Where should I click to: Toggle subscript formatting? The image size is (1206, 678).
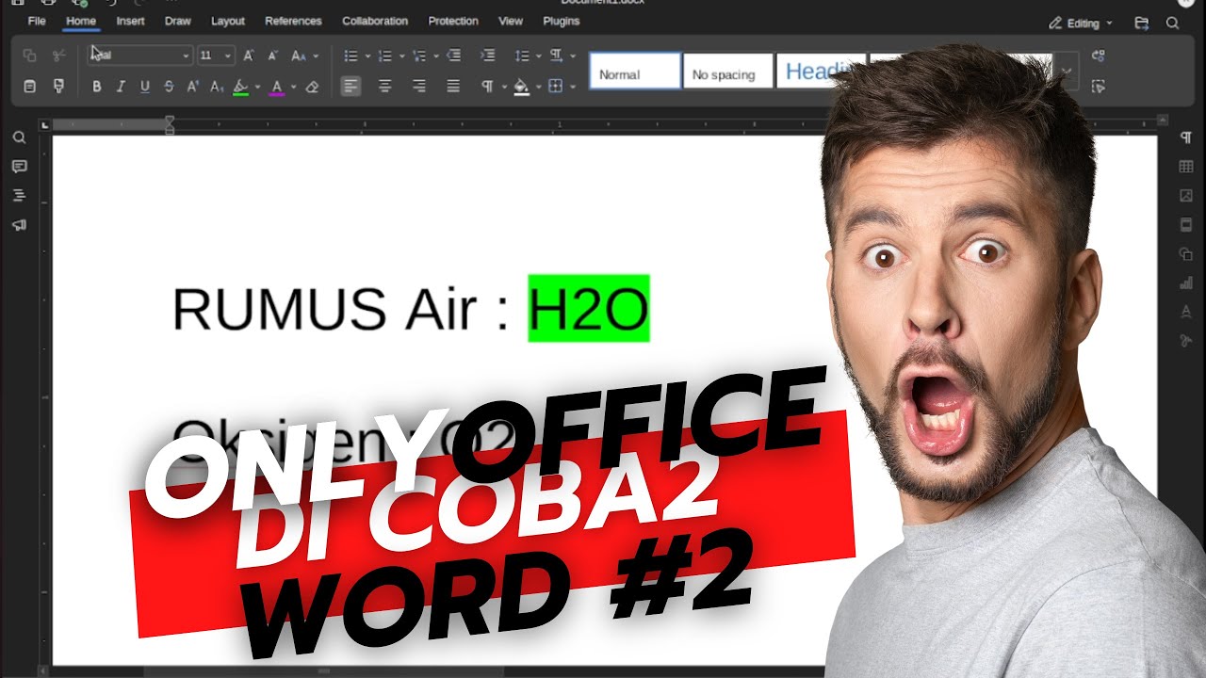tap(217, 87)
